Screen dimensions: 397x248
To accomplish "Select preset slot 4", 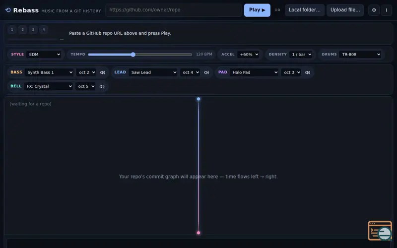I will (x=44, y=30).
